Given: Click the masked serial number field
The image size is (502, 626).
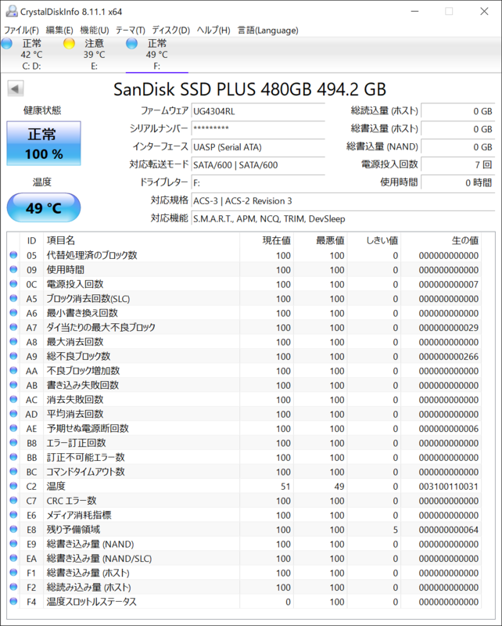Looking at the screenshot, I should click(x=258, y=128).
